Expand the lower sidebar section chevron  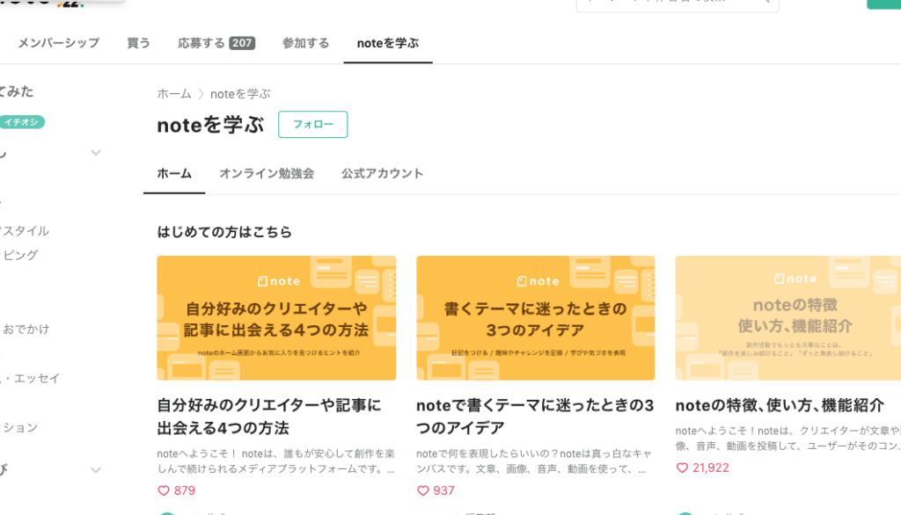96,470
